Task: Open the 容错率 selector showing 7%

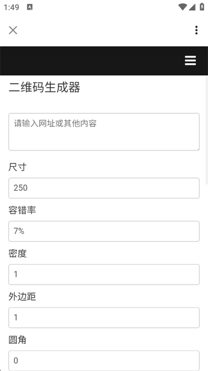Action: [104, 231]
